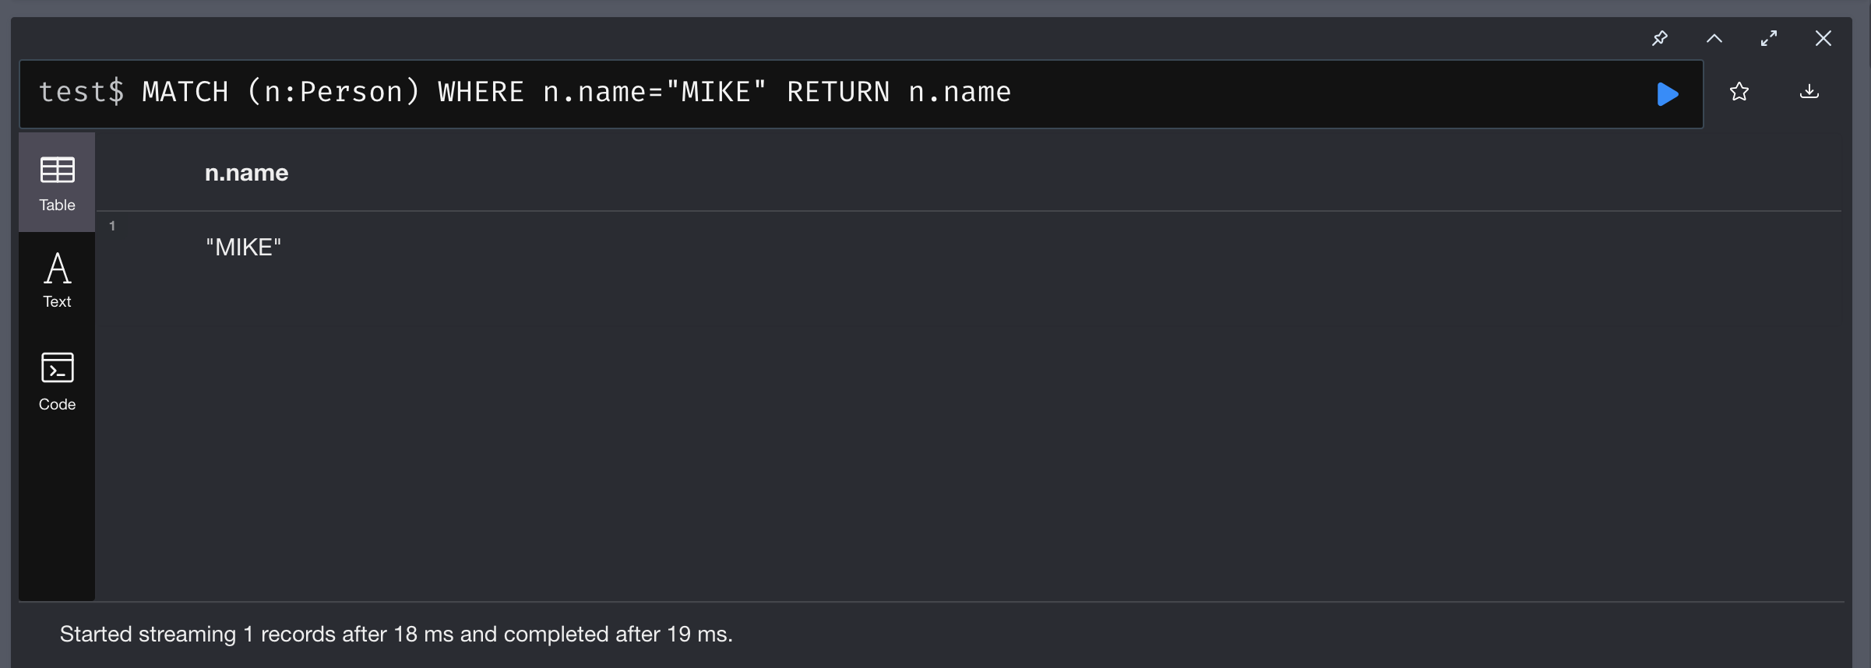1871x668 pixels.
Task: Switch to the Table tab label
Action: [58, 206]
